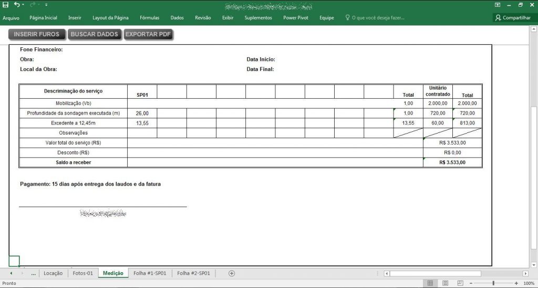
Task: Click the Compartilhar share button
Action: click(x=513, y=18)
